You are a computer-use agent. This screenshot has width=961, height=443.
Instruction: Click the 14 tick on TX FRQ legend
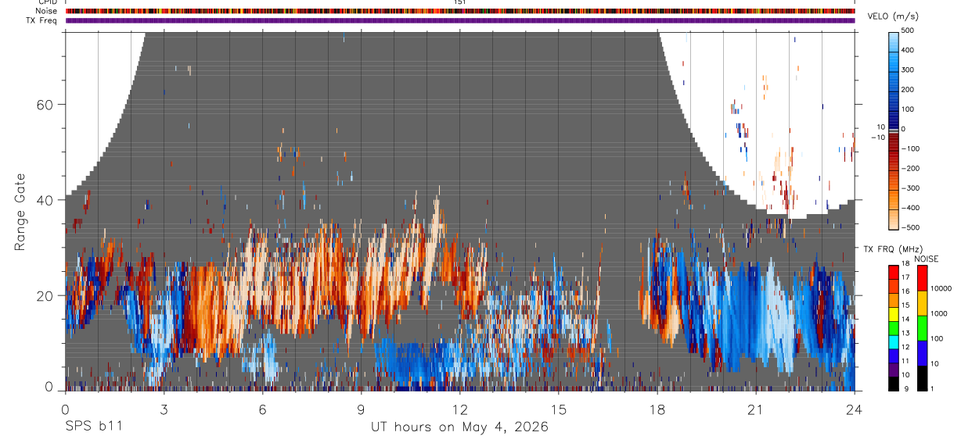click(905, 320)
